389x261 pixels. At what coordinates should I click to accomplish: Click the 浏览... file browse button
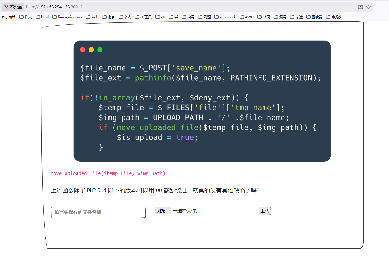click(x=163, y=211)
